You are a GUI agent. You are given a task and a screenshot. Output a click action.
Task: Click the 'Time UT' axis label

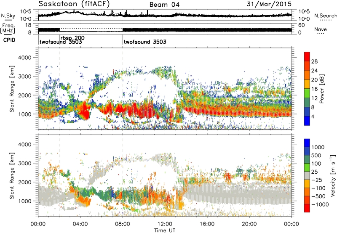click(x=165, y=230)
